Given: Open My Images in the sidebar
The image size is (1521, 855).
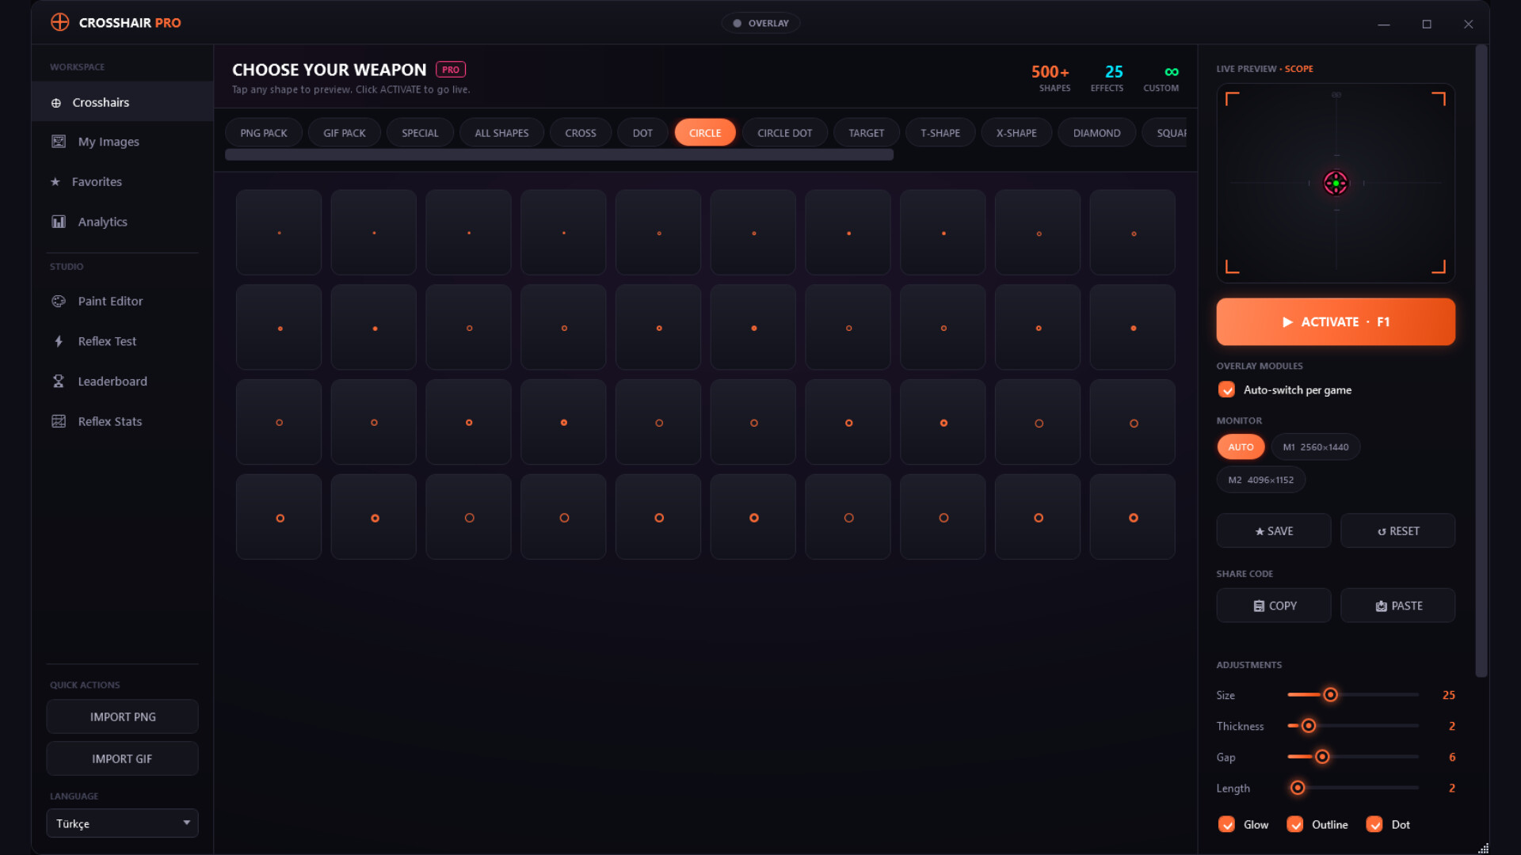Looking at the screenshot, I should (122, 142).
